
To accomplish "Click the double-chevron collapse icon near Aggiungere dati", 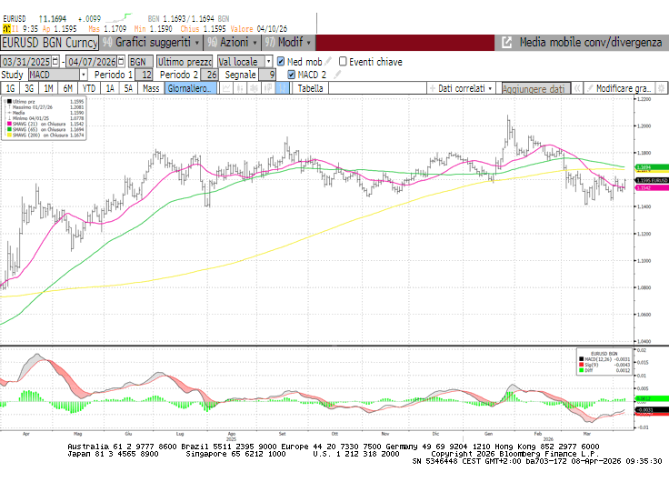I will point(577,88).
